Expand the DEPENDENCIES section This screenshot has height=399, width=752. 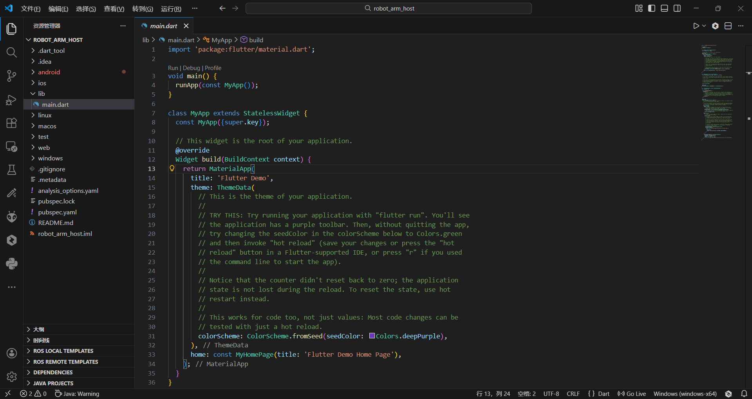pos(79,372)
